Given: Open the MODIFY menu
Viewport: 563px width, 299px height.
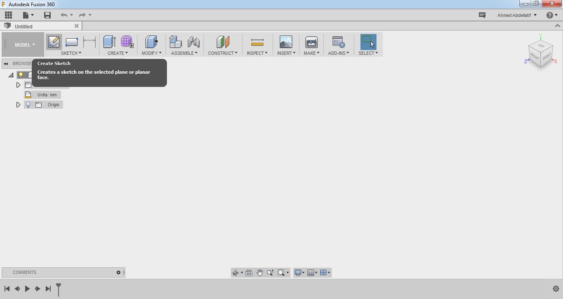Looking at the screenshot, I should pos(152,53).
